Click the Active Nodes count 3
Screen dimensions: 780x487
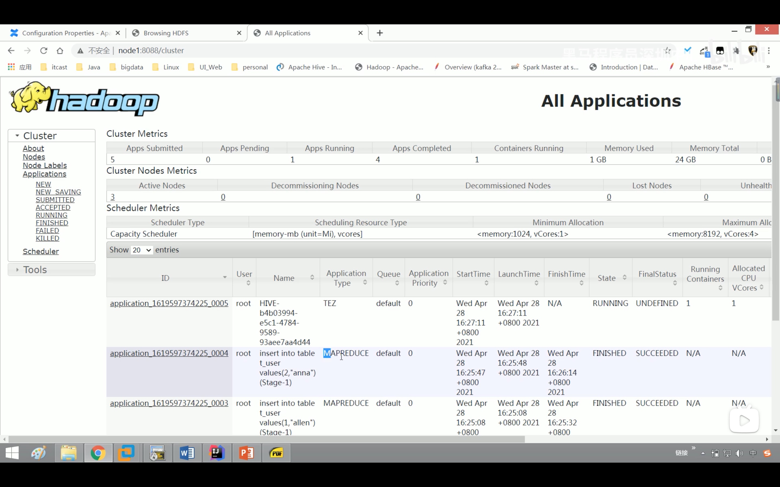pyautogui.click(x=112, y=197)
